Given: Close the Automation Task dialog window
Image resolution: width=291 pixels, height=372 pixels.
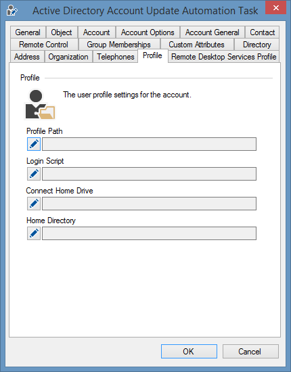Looking at the screenshot, I should 275,8.
